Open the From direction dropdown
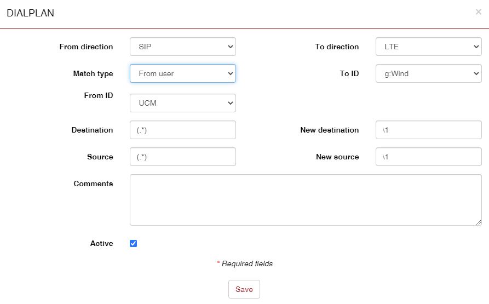Image resolution: width=489 pixels, height=304 pixels. pos(182,47)
